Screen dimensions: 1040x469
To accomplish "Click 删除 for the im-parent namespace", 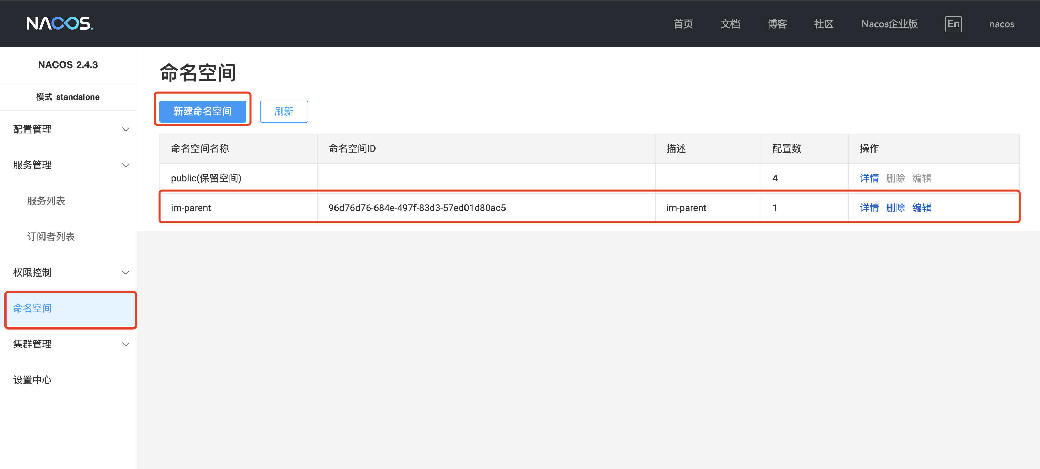I will click(896, 208).
